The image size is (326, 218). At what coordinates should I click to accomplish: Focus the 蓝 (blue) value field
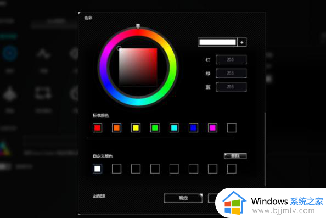click(x=231, y=87)
